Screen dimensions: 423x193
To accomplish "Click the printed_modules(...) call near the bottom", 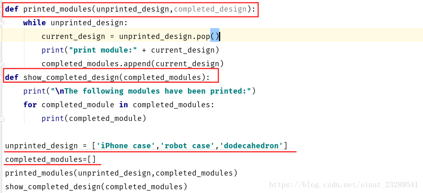I will [x=122, y=173].
